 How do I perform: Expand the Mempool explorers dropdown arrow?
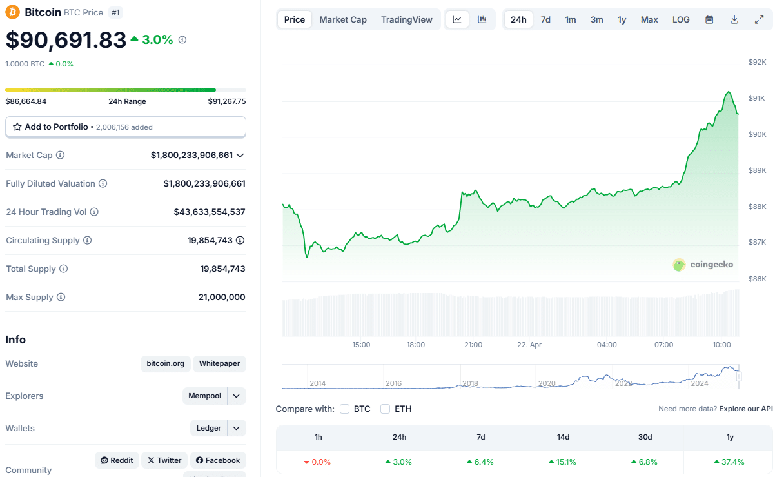point(237,396)
